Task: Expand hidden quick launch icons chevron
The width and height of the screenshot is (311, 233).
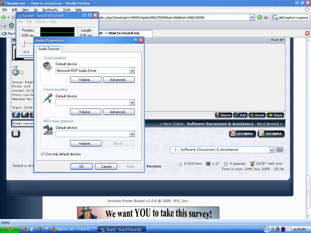Action: pyautogui.click(x=46, y=229)
